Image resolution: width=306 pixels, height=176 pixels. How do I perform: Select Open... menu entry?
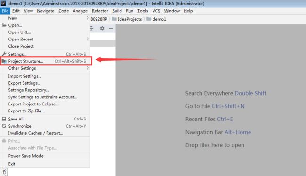45,25
